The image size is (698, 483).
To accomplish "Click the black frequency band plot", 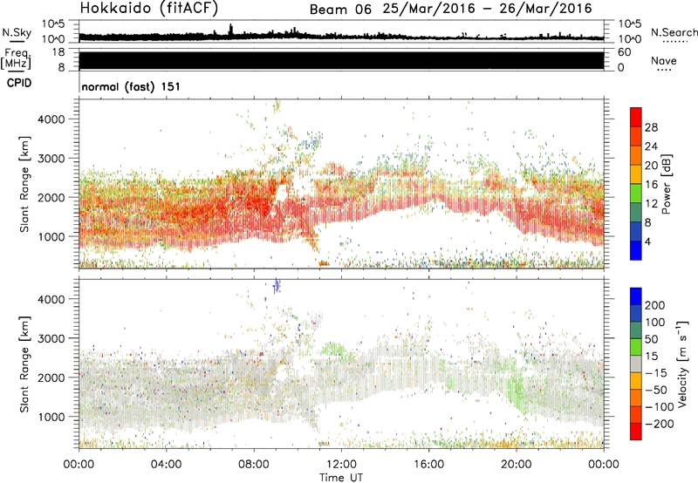I will pos(341,60).
